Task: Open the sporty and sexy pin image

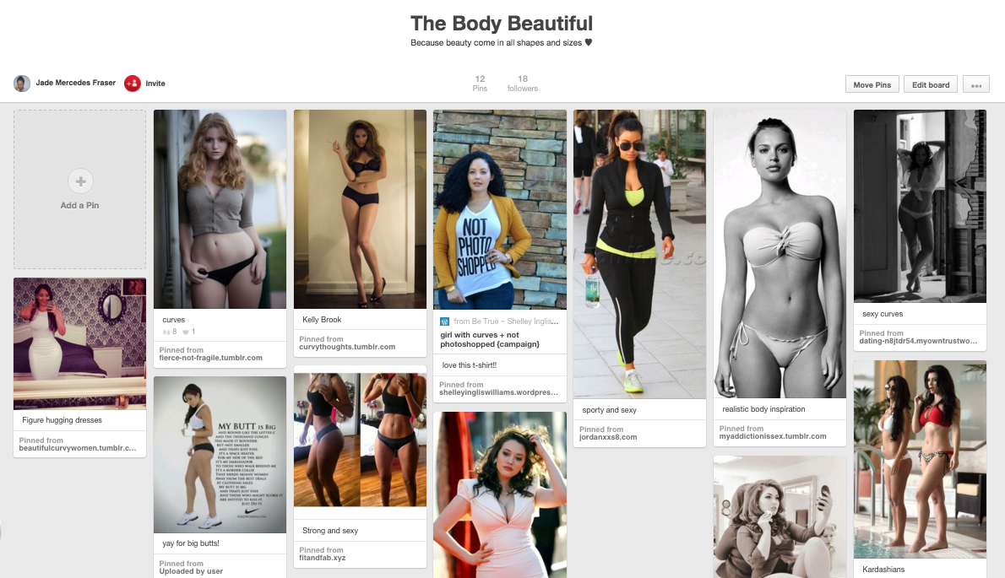Action: tap(639, 254)
